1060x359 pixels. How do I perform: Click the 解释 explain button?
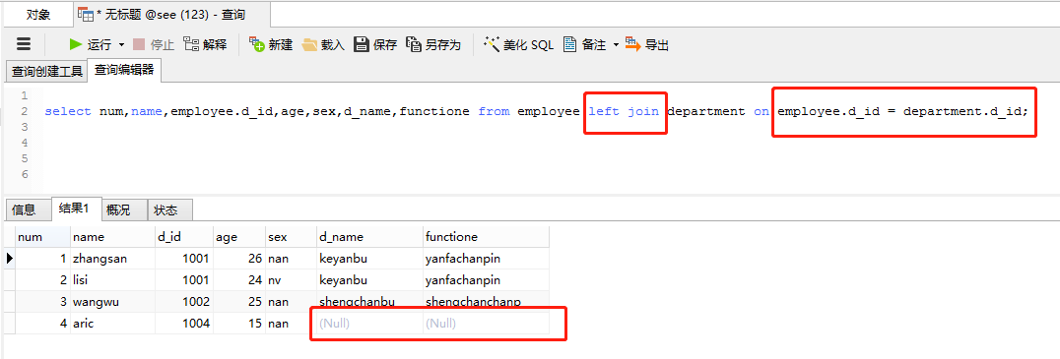206,44
